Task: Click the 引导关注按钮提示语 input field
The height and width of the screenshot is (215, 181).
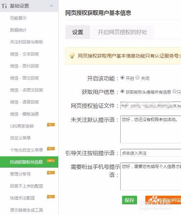Action: [x=151, y=153]
